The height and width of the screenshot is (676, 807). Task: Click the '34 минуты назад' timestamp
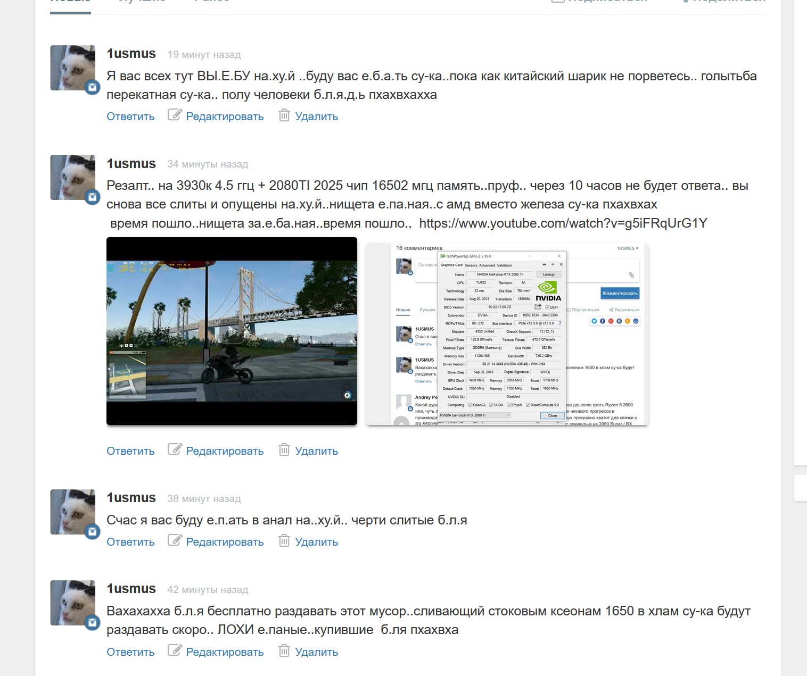click(x=208, y=164)
